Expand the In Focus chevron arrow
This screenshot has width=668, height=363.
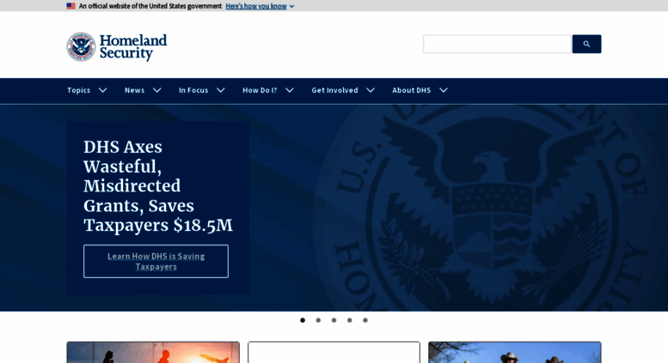[221, 90]
